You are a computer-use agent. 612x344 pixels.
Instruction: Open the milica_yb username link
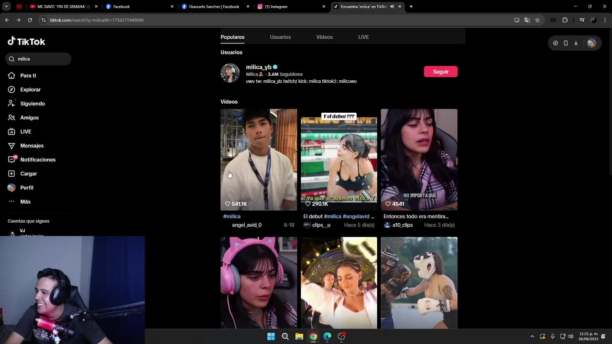(x=259, y=67)
